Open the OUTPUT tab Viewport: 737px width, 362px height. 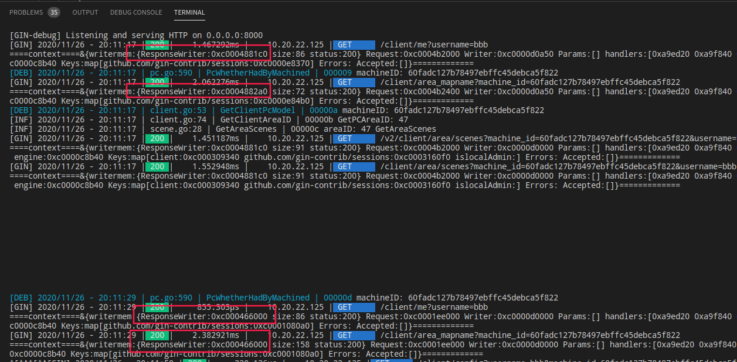click(85, 12)
